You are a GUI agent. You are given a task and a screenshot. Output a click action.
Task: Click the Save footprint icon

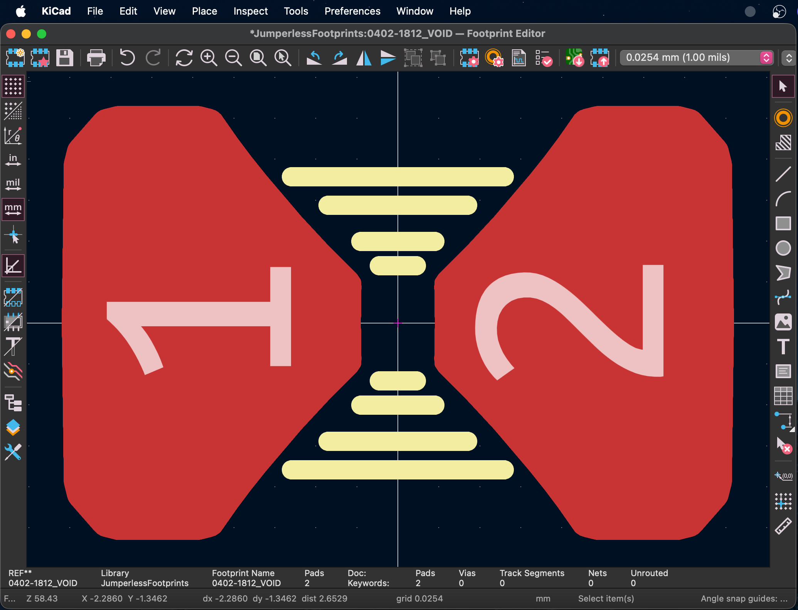click(64, 58)
